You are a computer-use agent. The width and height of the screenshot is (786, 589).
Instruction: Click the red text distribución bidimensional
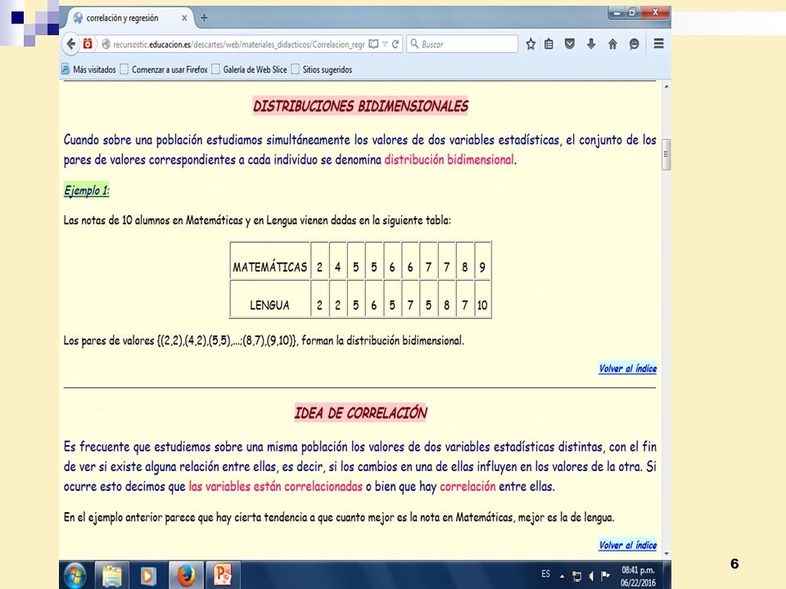point(449,160)
